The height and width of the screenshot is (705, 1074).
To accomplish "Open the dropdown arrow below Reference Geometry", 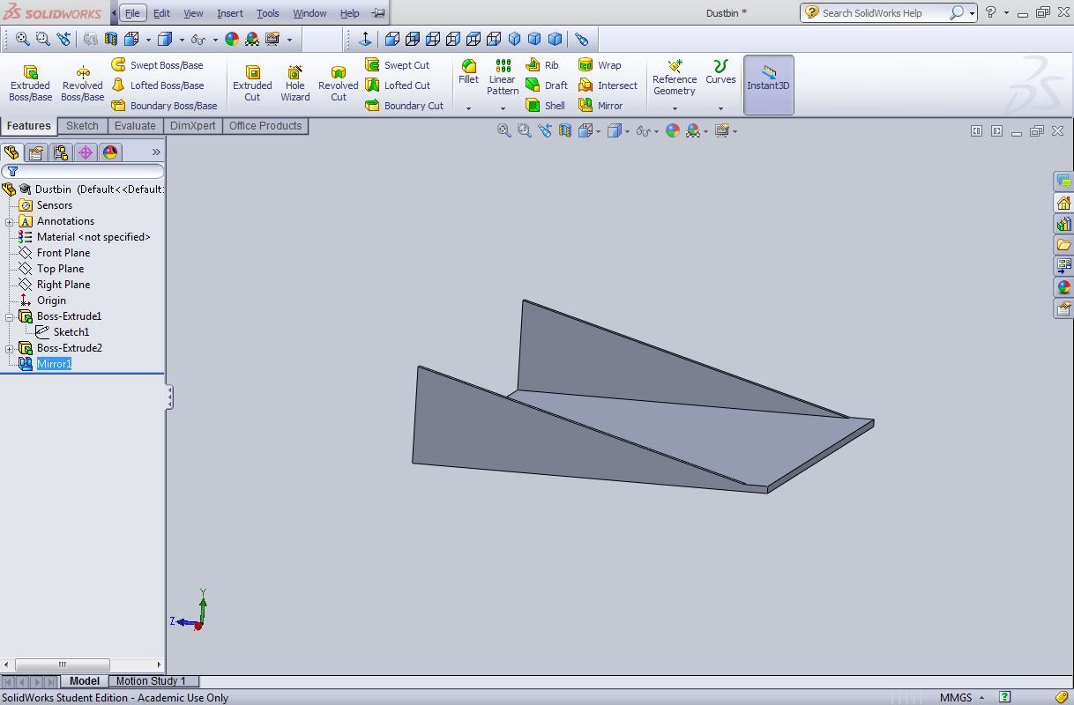I will [x=675, y=108].
